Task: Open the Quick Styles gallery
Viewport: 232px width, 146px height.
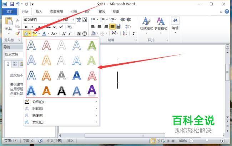Action: click(146, 25)
